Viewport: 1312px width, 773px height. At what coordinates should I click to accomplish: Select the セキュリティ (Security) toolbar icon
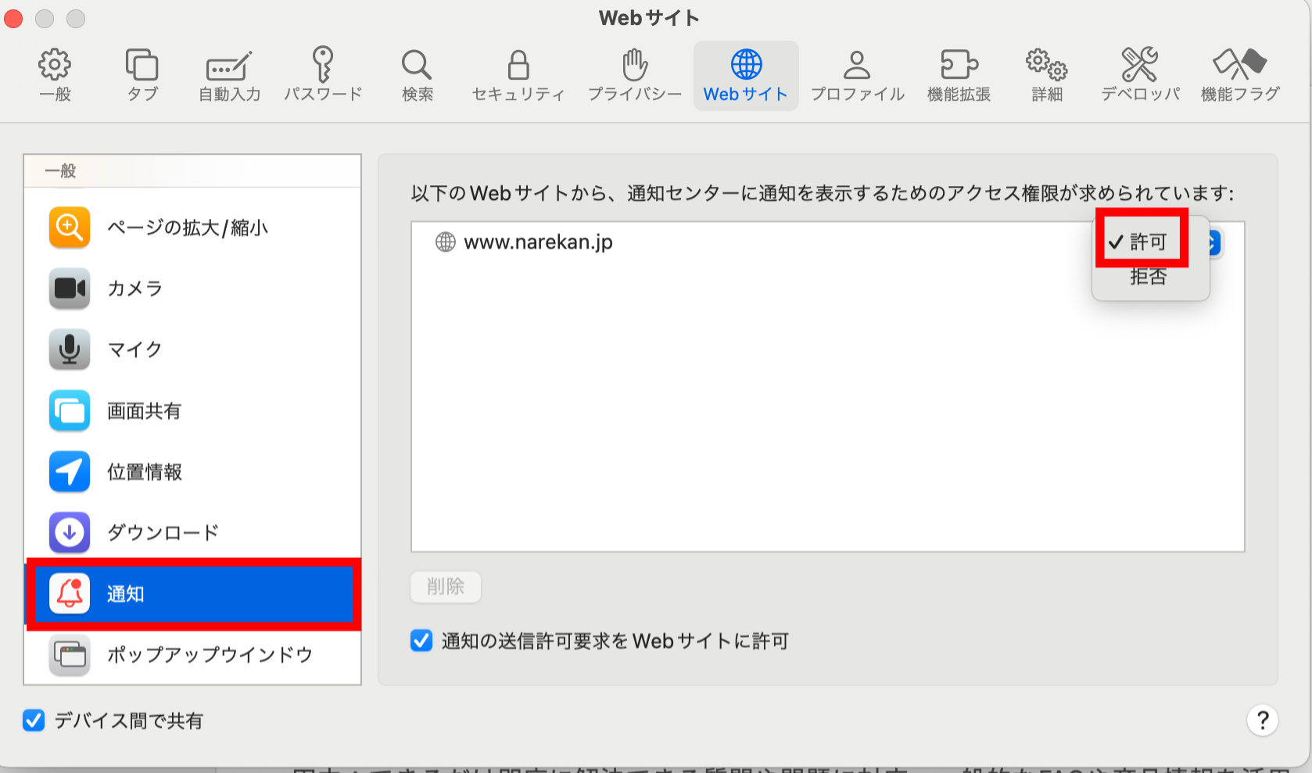(518, 74)
